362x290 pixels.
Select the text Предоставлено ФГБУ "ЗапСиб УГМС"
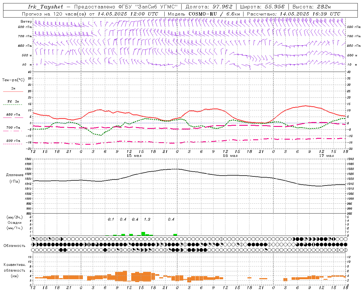pyautogui.click(x=126, y=7)
